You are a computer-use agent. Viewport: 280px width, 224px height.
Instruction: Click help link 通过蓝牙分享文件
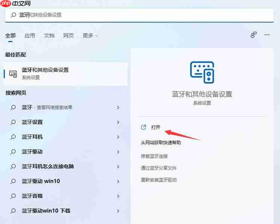pyautogui.click(x=159, y=168)
